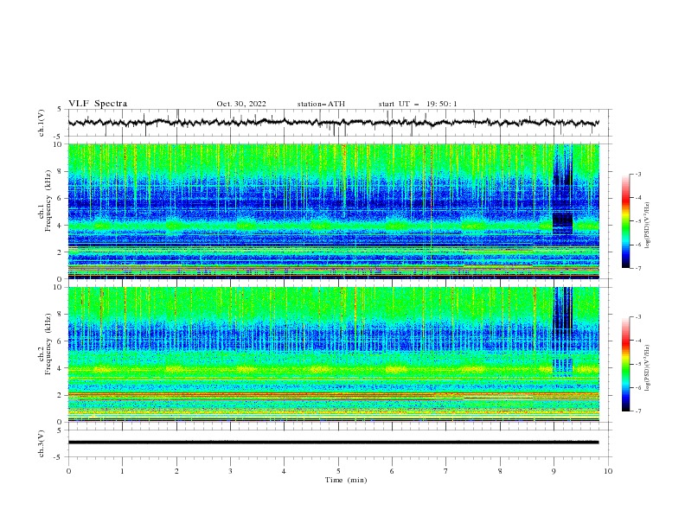Click the time axis tick label "2"

point(176,471)
